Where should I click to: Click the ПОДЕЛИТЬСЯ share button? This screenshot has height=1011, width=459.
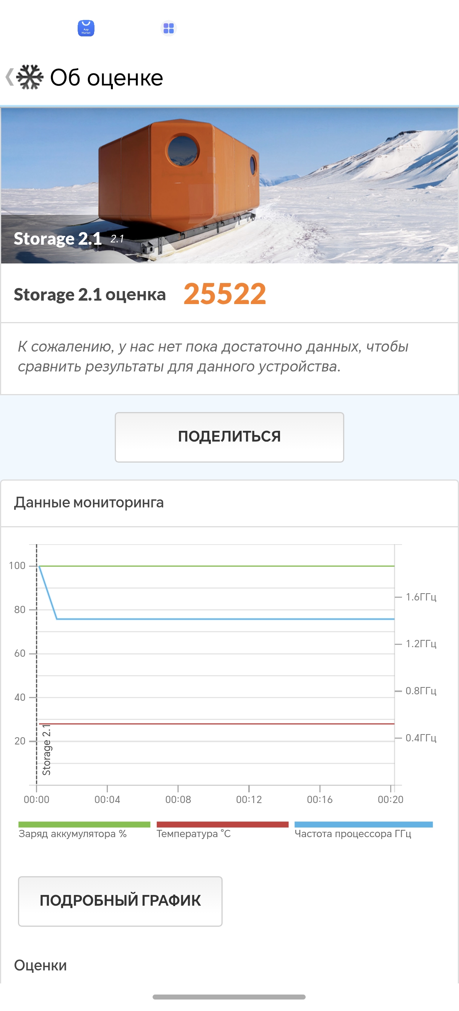(229, 437)
